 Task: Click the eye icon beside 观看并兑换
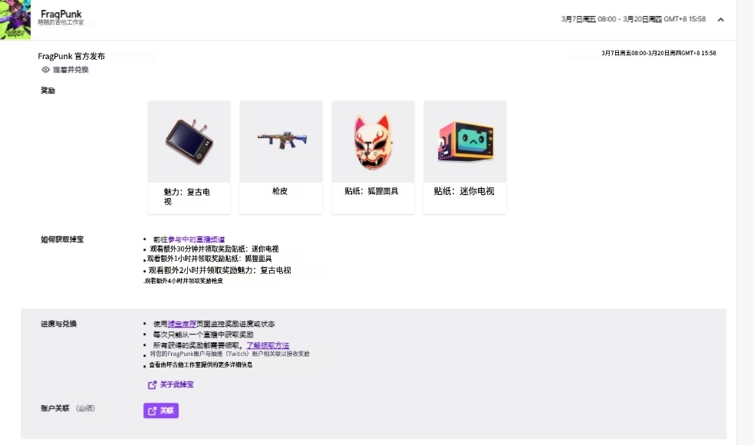(x=46, y=70)
